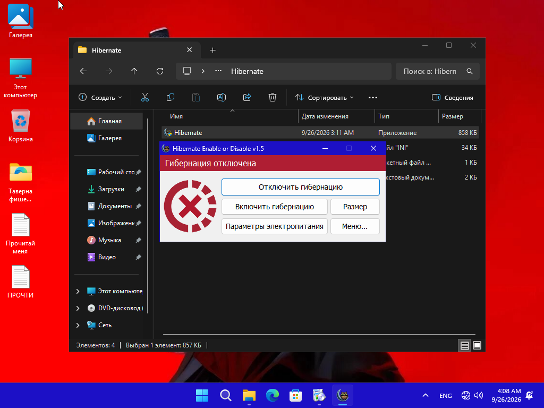Launch Microsoft Edge from taskbar
This screenshot has height=408, width=544.
273,395
